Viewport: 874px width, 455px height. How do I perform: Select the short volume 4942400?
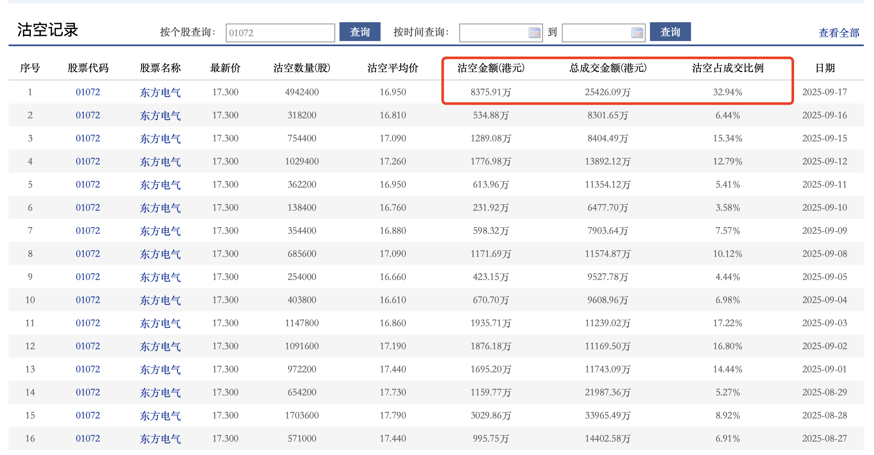pos(302,92)
